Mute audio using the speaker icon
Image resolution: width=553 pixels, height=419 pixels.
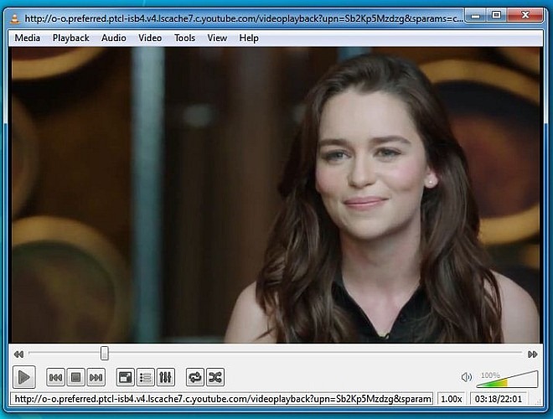pyautogui.click(x=467, y=378)
